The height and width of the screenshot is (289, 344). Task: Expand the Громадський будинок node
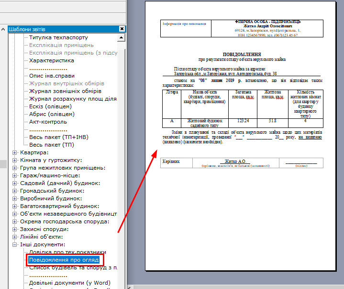14,191
